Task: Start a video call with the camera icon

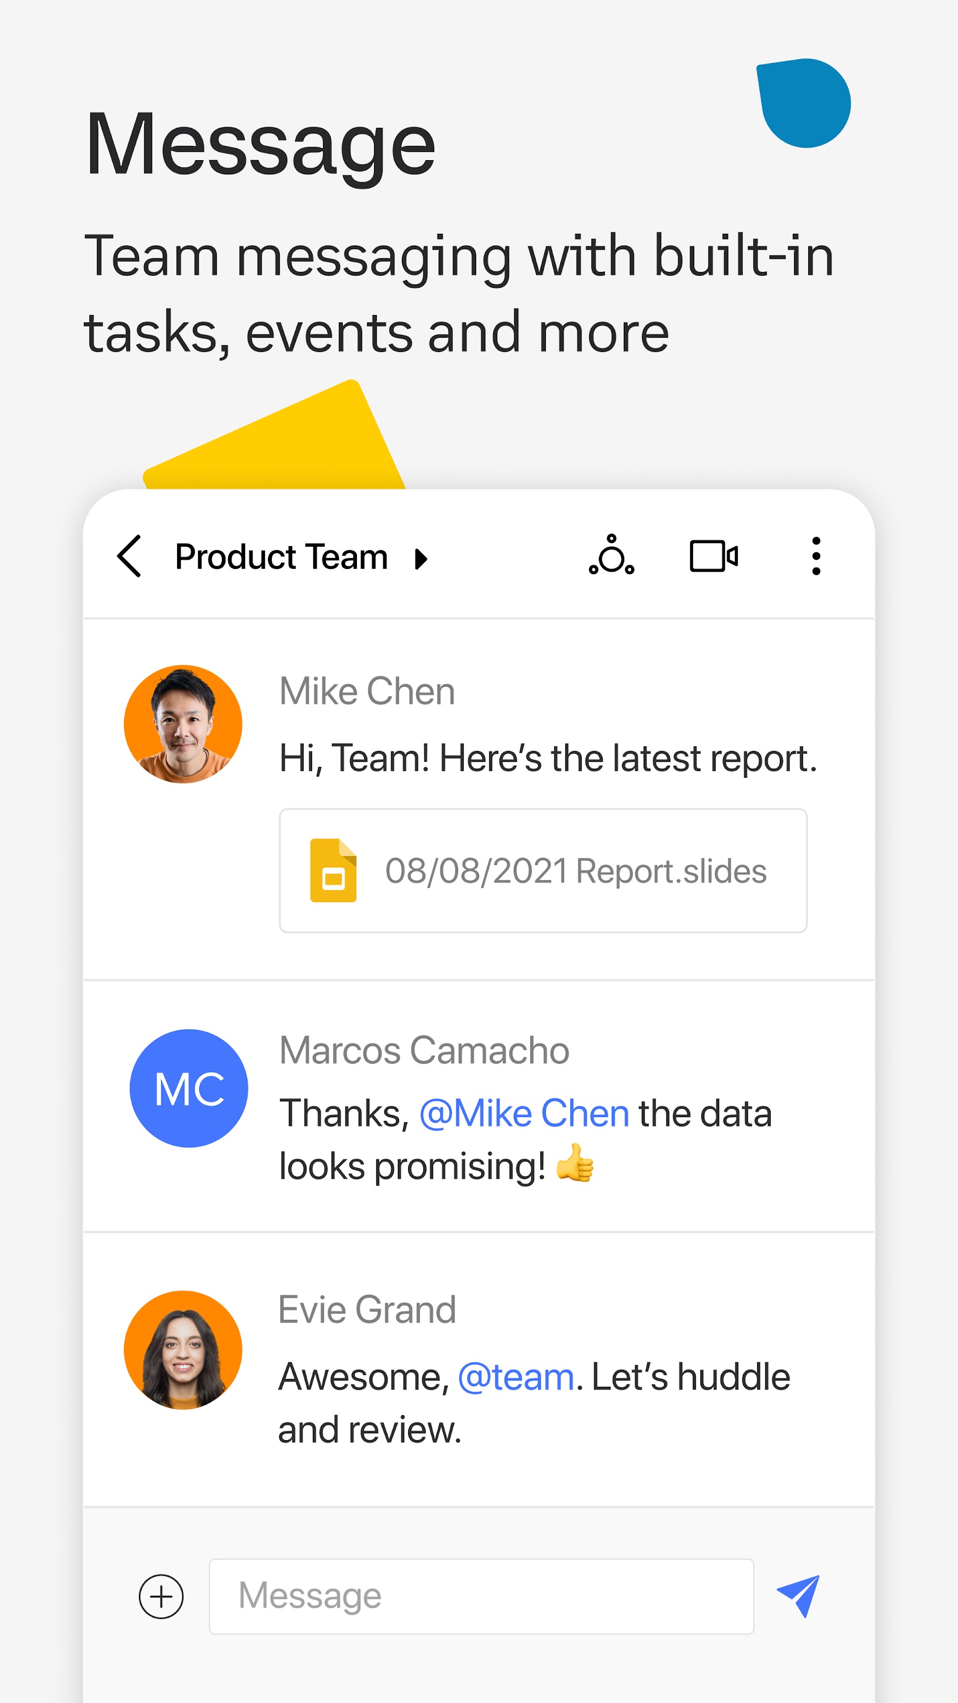Action: (713, 556)
